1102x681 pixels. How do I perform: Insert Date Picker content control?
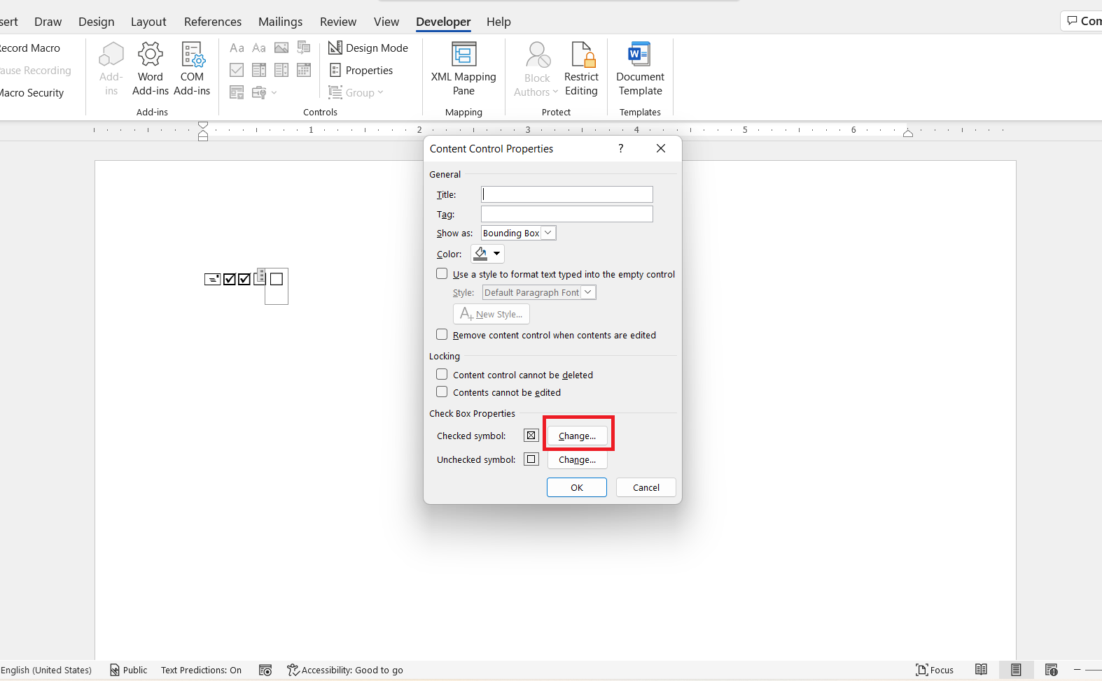tap(304, 70)
